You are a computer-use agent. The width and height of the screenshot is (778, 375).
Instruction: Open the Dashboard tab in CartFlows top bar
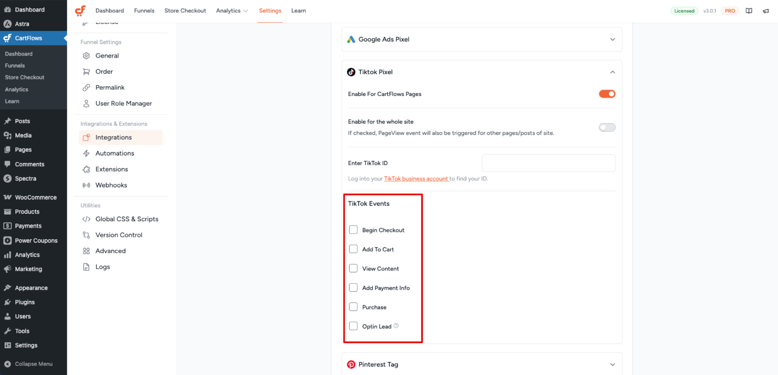click(110, 11)
